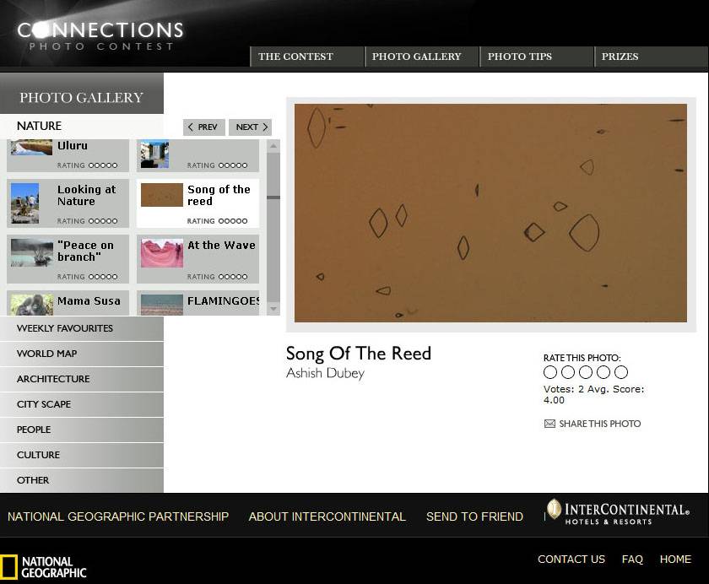
Task: Click the Share This Photo link
Action: pos(599,424)
